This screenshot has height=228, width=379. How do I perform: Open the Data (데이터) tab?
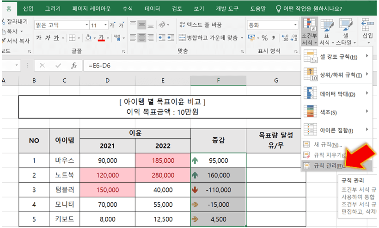click(152, 9)
